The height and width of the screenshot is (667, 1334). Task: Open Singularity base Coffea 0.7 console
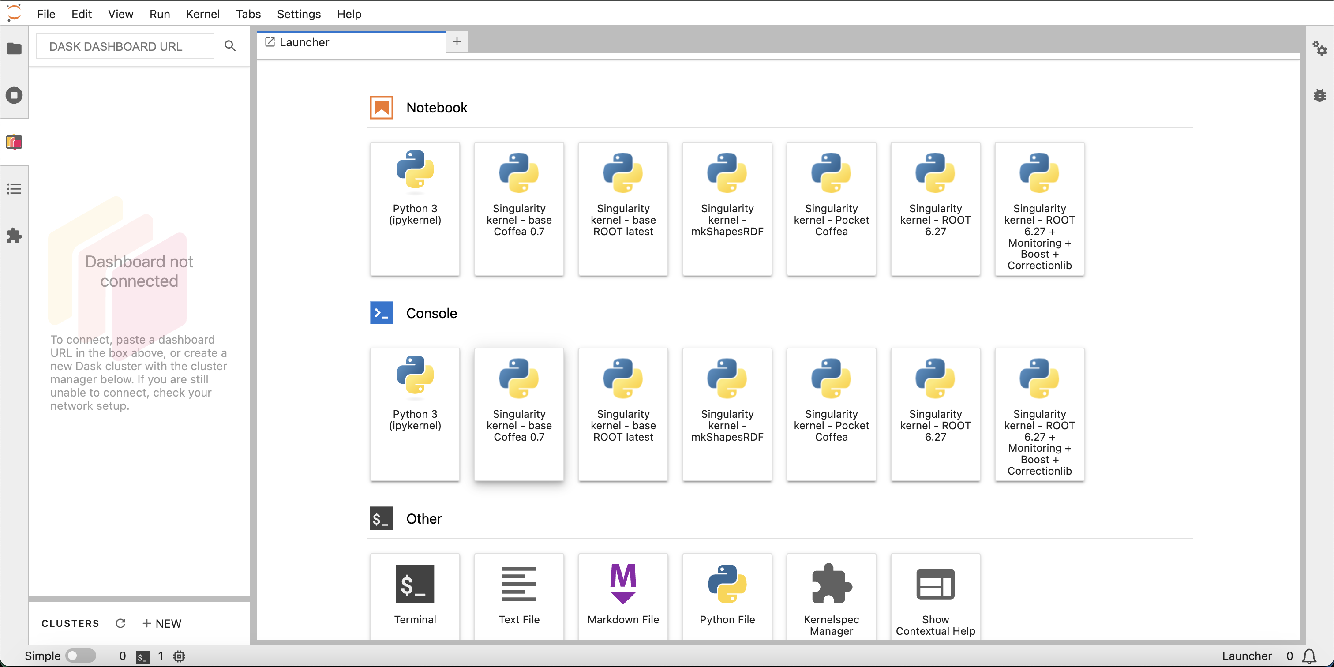click(x=519, y=414)
